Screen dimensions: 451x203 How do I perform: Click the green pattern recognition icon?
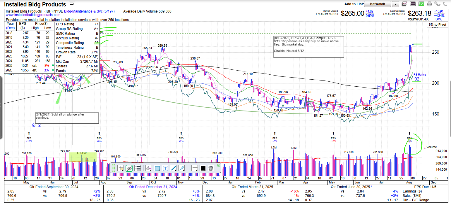point(421,4)
